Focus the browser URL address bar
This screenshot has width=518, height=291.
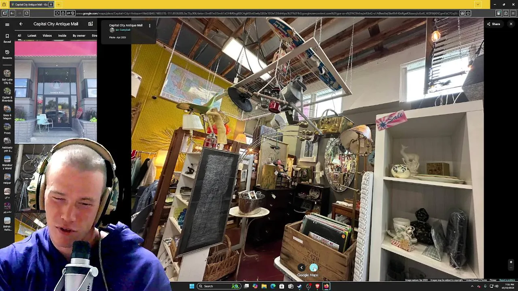pos(267,13)
